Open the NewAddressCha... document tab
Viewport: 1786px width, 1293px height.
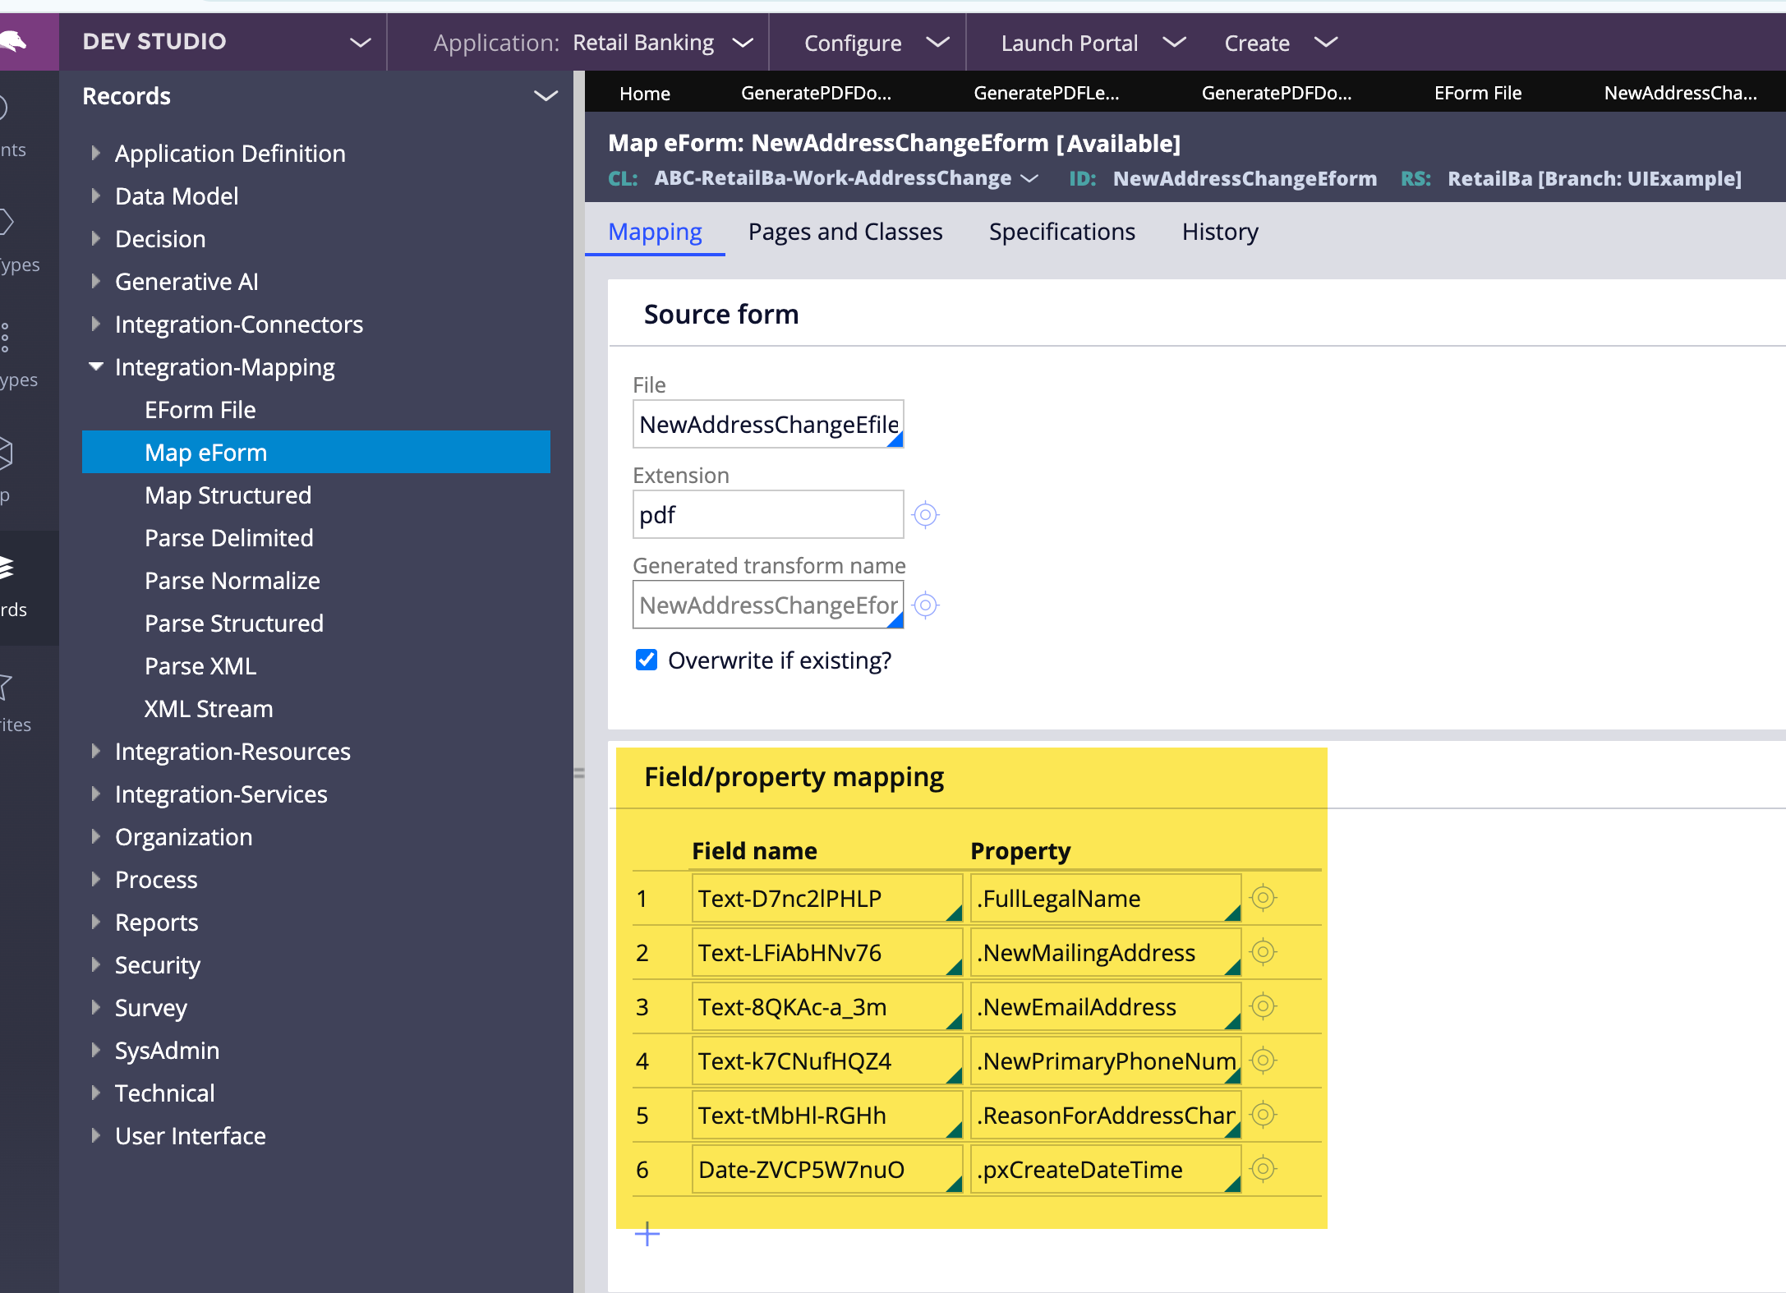coord(1681,93)
